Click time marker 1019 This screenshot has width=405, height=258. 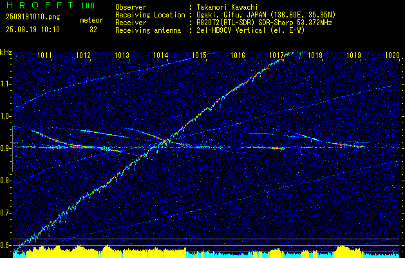[353, 55]
